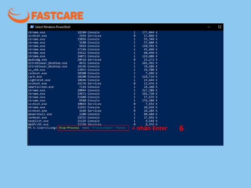This screenshot has height=188, width=251.
Task: Select the chrome.exe row with PID 18380
Action: (93, 33)
